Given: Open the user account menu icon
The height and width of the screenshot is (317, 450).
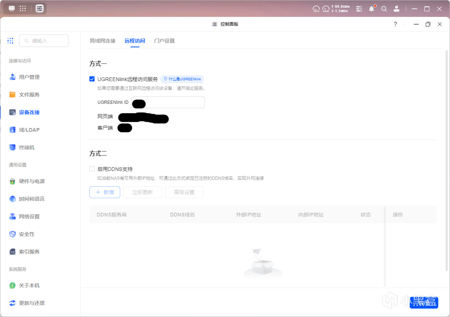Looking at the screenshot, I should click(x=396, y=9).
